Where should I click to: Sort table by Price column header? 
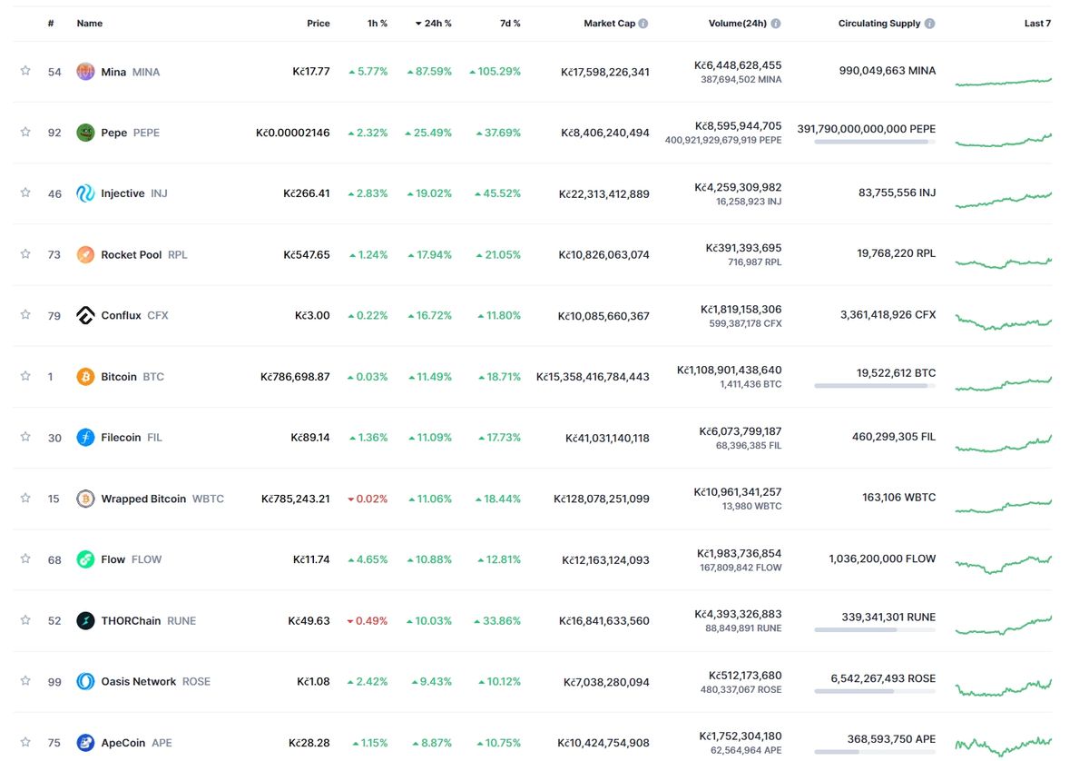[319, 24]
